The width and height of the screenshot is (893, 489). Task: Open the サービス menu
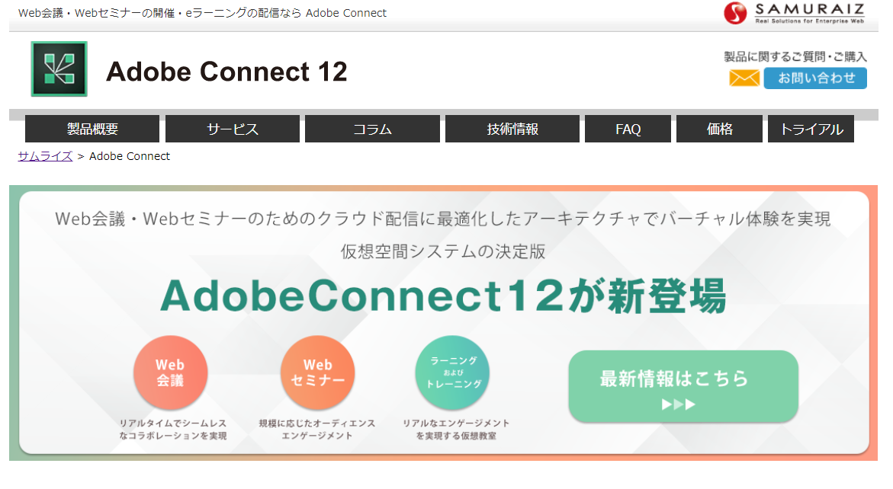(x=233, y=129)
